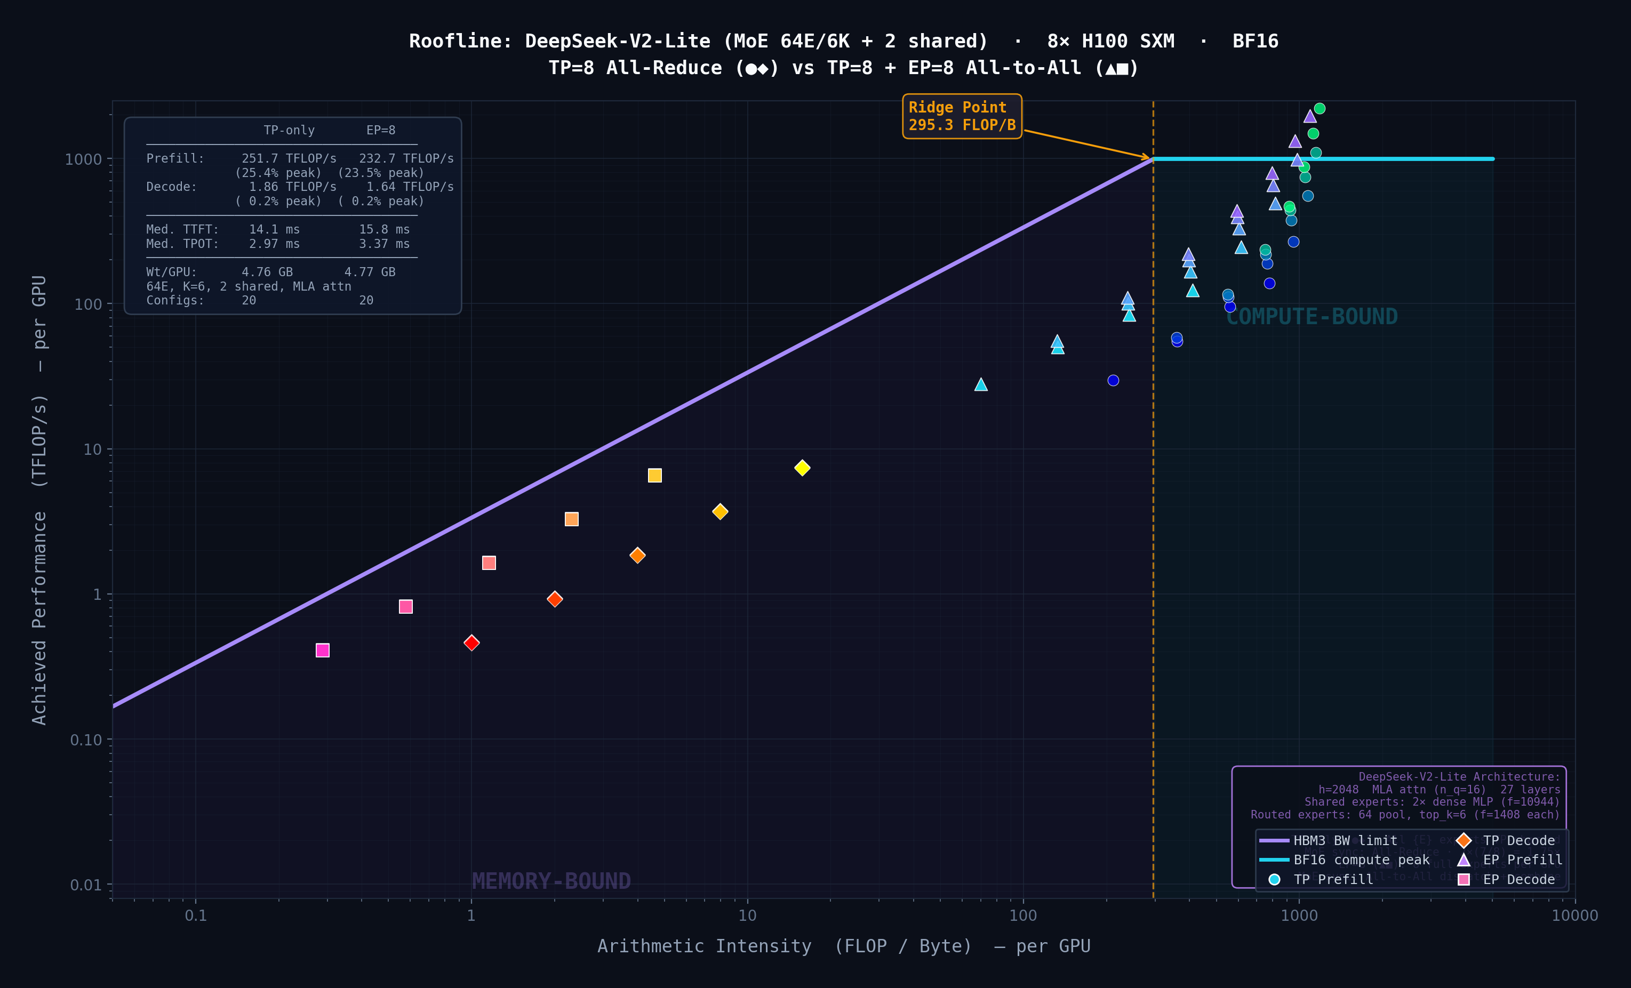The image size is (1631, 988).
Task: Click the '0.10' y-axis tick label
Action: [86, 740]
